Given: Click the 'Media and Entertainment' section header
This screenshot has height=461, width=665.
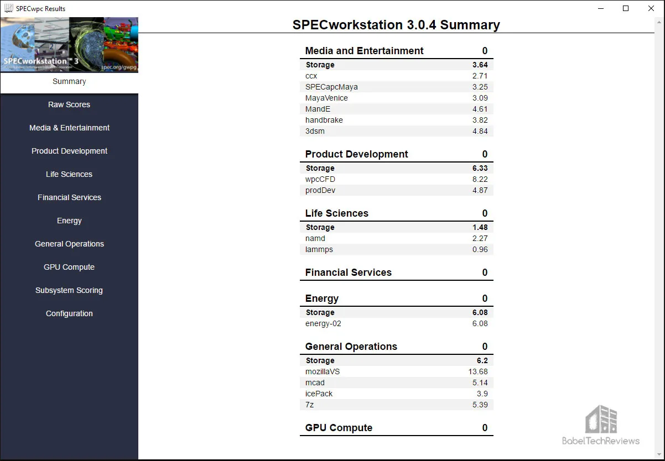Looking at the screenshot, I should [364, 51].
